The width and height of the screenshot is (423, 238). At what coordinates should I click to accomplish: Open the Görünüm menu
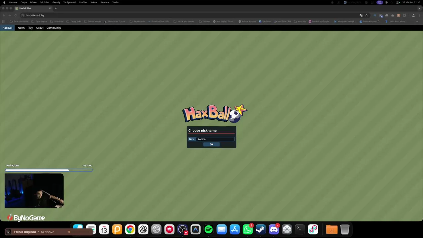(45, 2)
